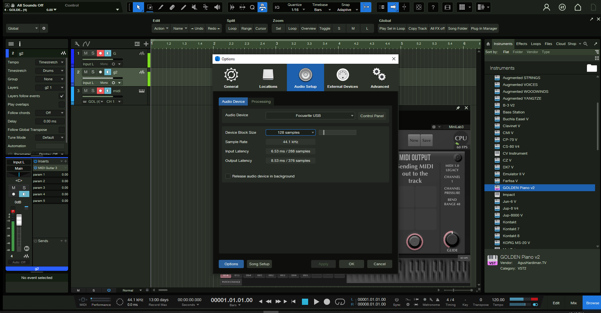Click the Song Setup button

point(259,264)
